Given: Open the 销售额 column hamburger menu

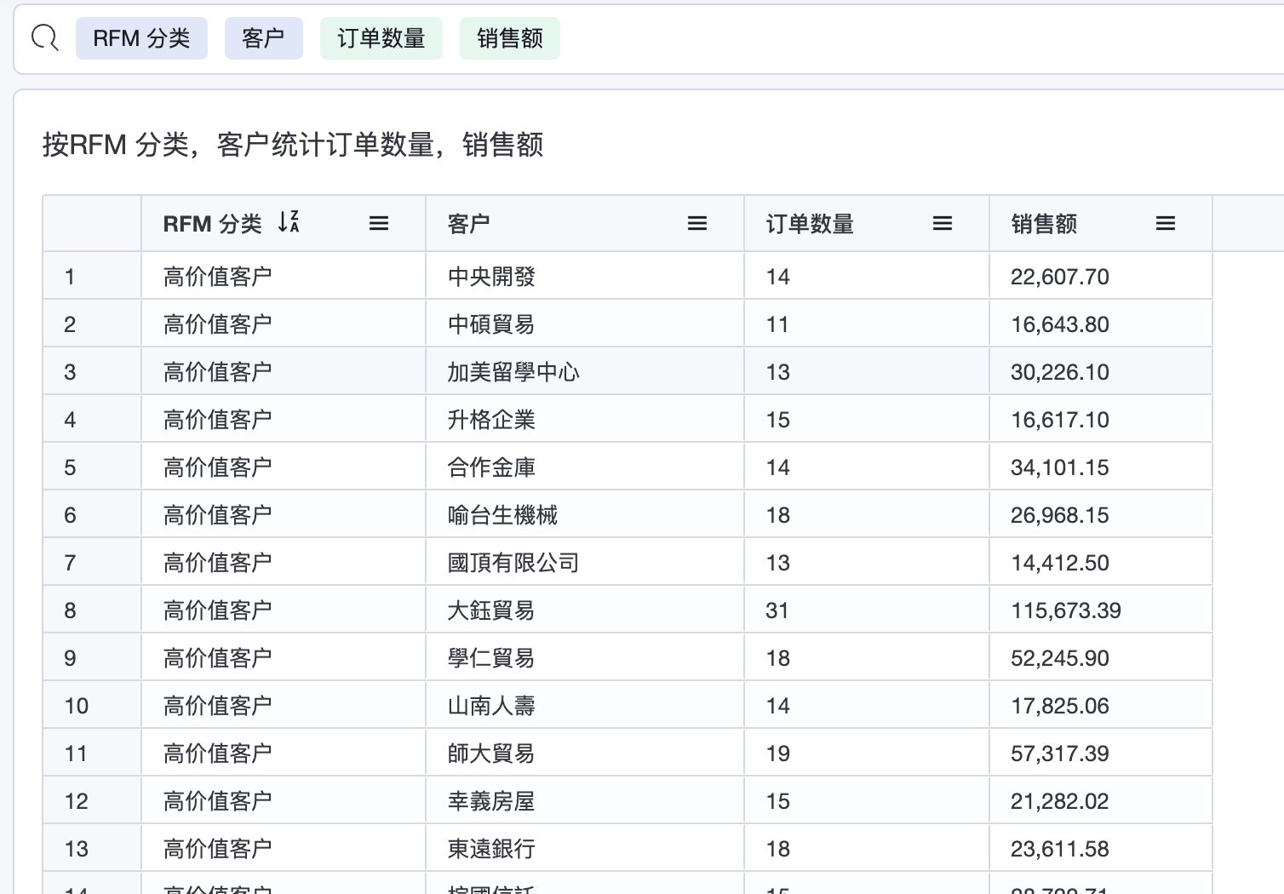Looking at the screenshot, I should (x=1166, y=223).
